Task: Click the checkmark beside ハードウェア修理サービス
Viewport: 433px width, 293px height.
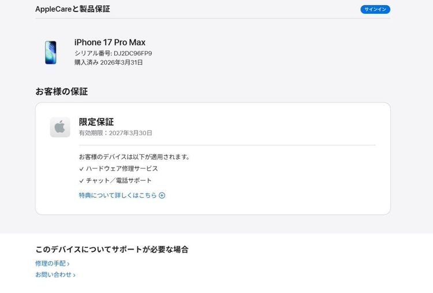Action: pyautogui.click(x=81, y=169)
